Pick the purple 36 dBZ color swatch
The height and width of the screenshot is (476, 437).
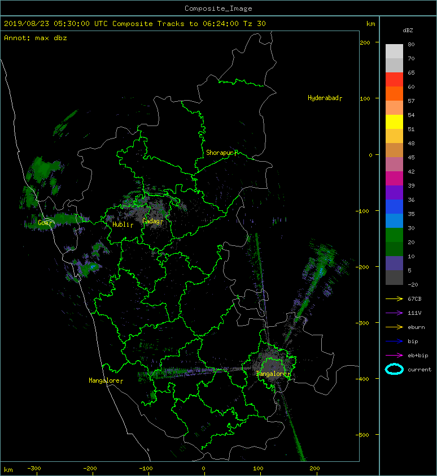pyautogui.click(x=394, y=193)
